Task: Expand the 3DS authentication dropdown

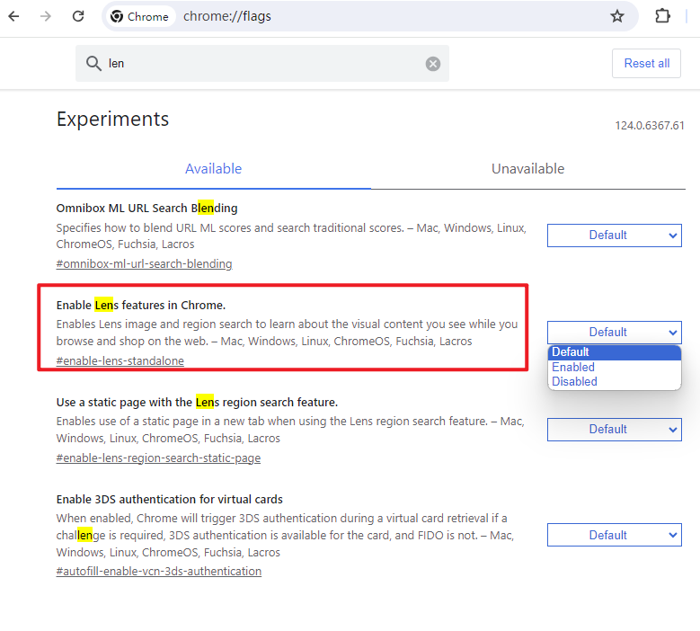Action: click(615, 536)
